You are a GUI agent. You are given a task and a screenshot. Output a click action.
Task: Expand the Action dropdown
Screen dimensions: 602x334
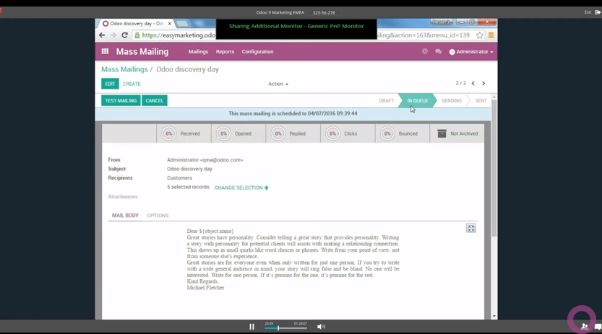pos(278,84)
